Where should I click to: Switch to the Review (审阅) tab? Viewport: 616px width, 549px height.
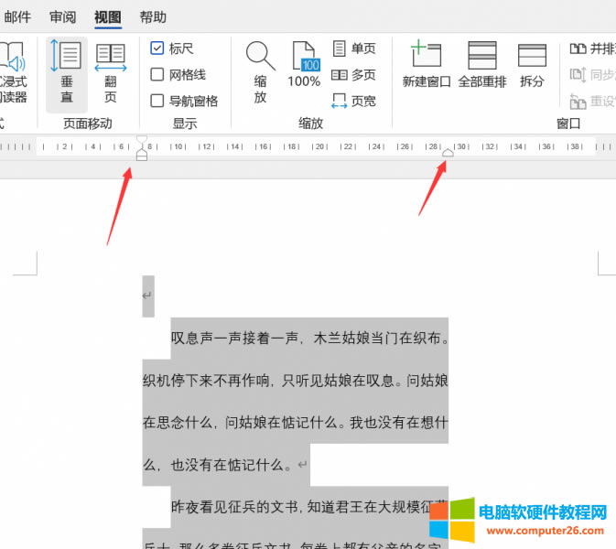click(63, 16)
